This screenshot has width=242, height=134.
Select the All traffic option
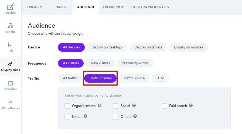[70, 78]
